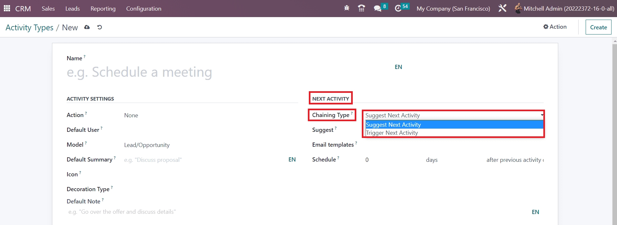The image size is (617, 225).
Task: Open the Chaining Type dropdown
Action: tap(453, 115)
